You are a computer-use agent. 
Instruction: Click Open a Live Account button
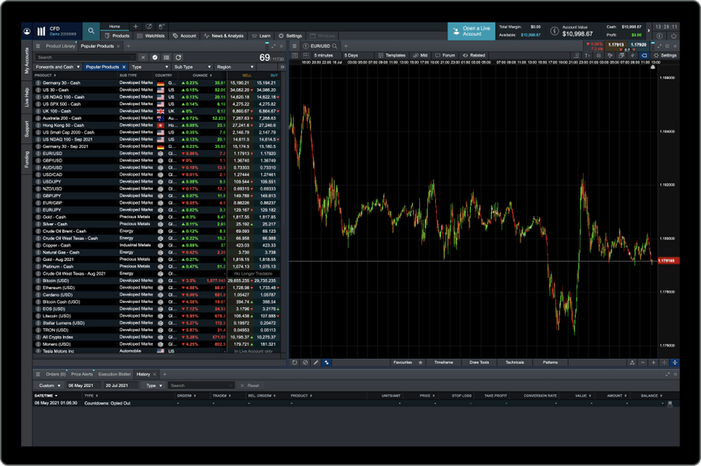coord(471,31)
